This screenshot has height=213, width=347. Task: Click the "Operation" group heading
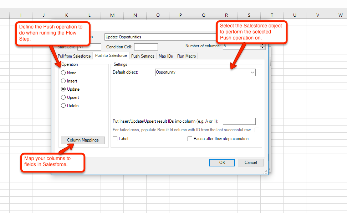(x=70, y=64)
